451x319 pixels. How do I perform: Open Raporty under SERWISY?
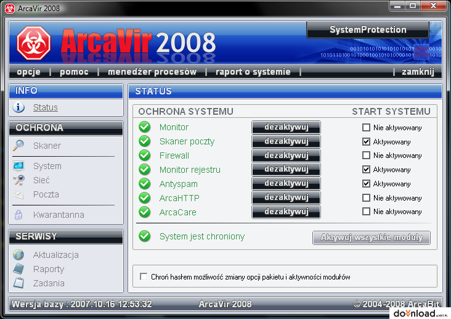49,269
